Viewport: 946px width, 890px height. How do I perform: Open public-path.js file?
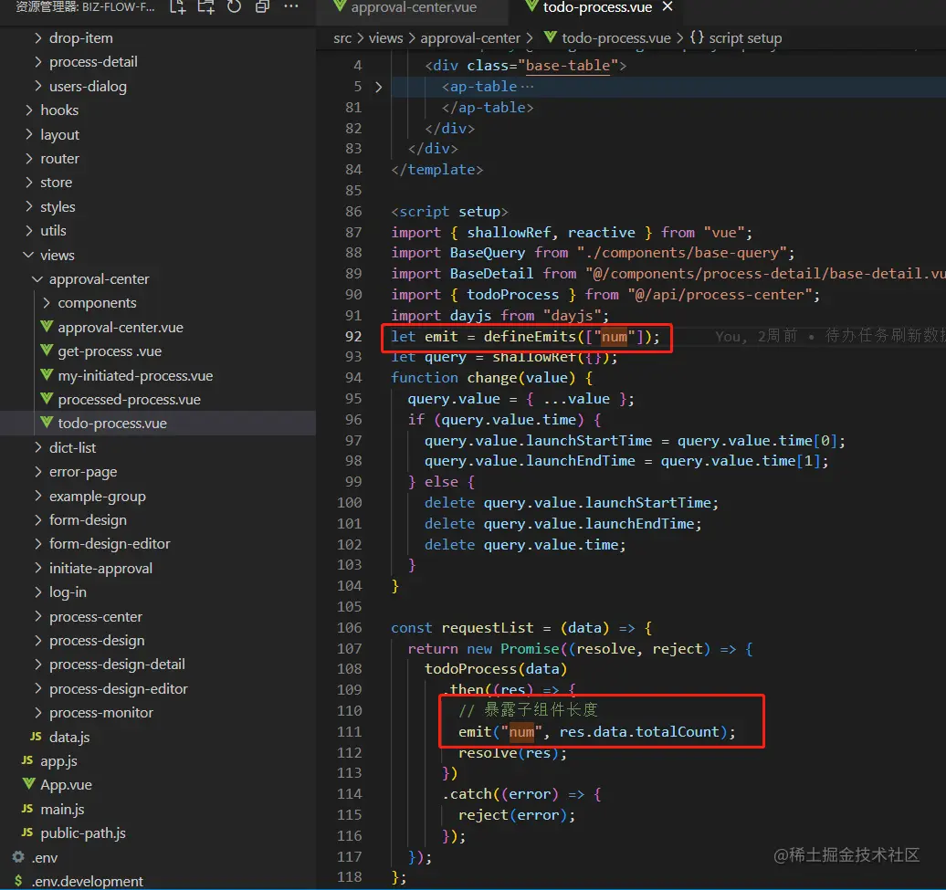click(83, 833)
